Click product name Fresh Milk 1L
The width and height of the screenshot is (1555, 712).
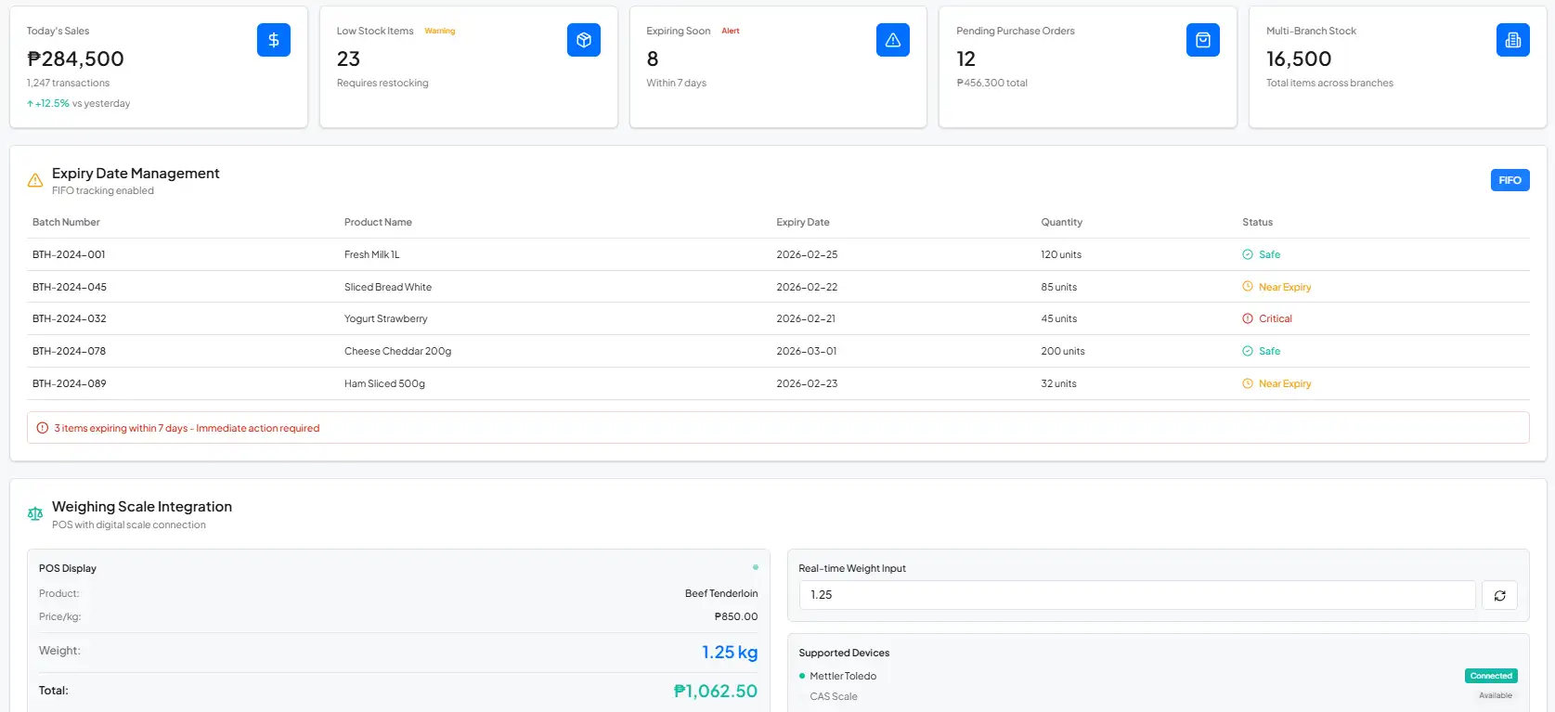pyautogui.click(x=372, y=254)
